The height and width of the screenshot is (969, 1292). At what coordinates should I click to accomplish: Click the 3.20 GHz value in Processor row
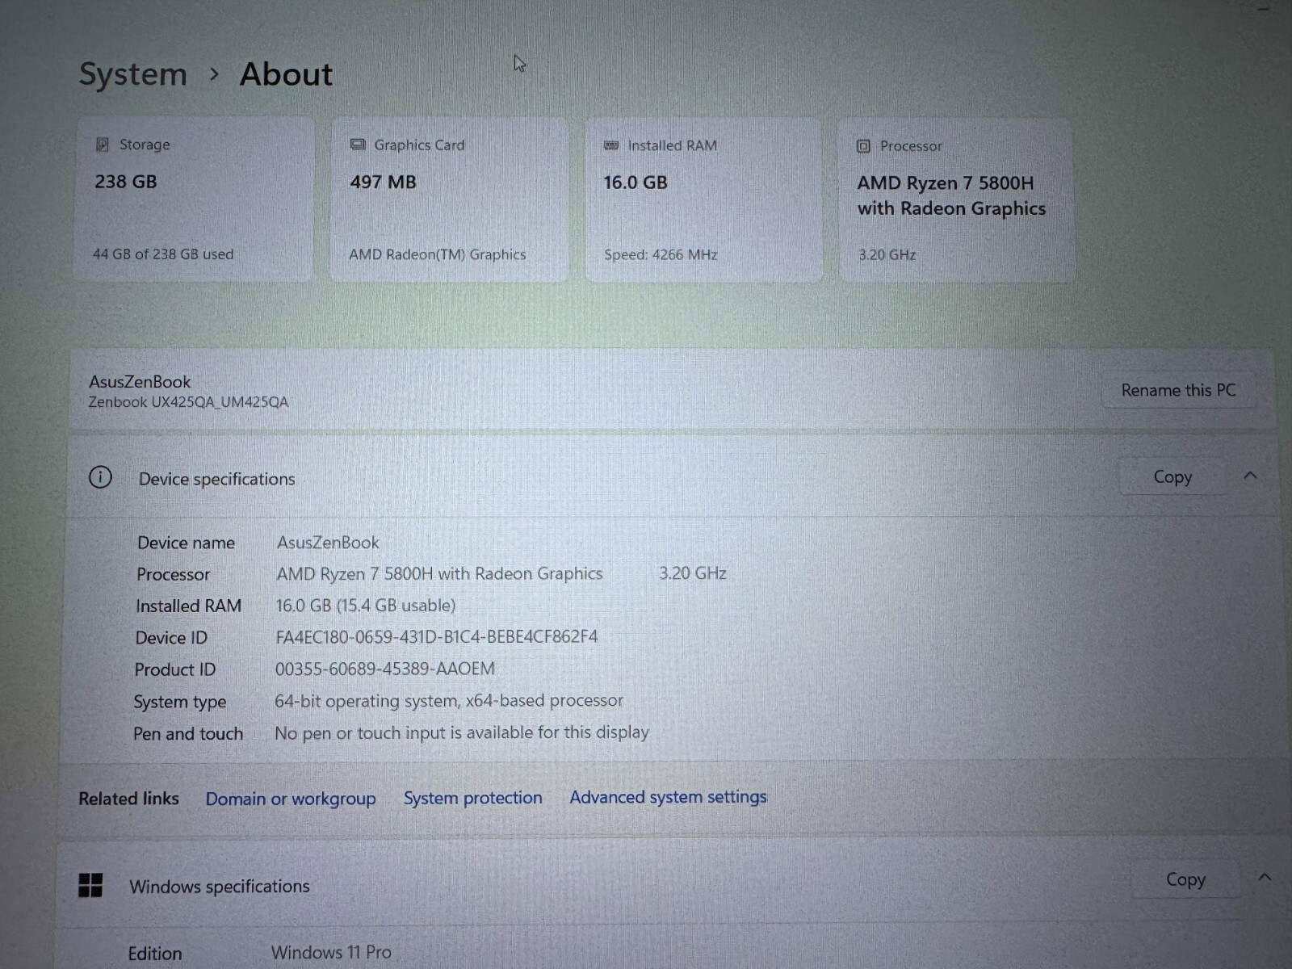coord(693,573)
